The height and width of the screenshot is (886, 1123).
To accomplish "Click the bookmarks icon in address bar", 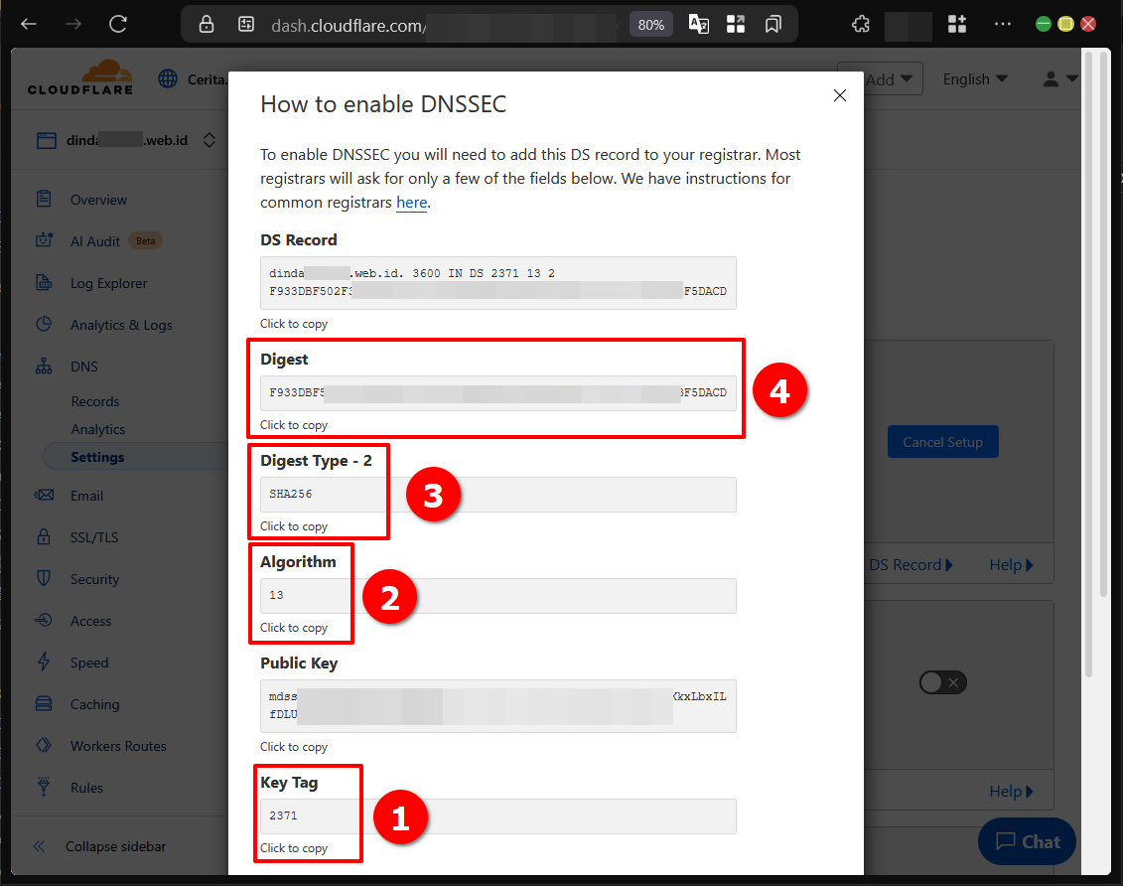I will click(772, 25).
